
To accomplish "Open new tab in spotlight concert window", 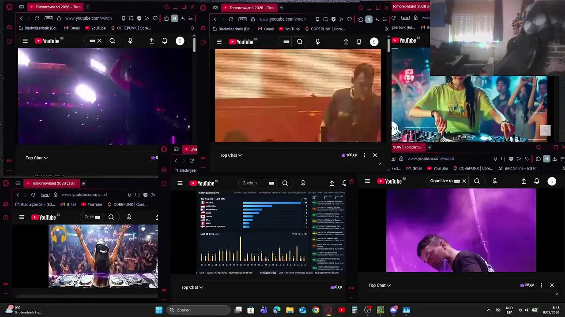I will tap(87, 7).
